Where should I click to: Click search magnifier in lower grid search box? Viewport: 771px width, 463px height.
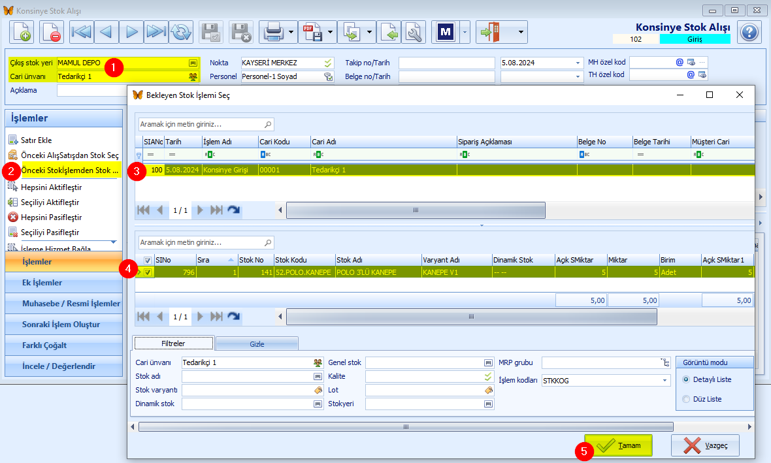point(268,243)
